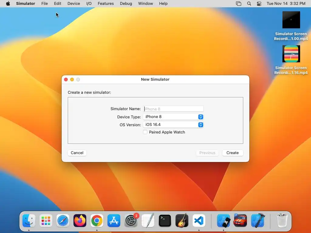The image size is (311, 233).
Task: Open the Help menu
Action: point(163,4)
